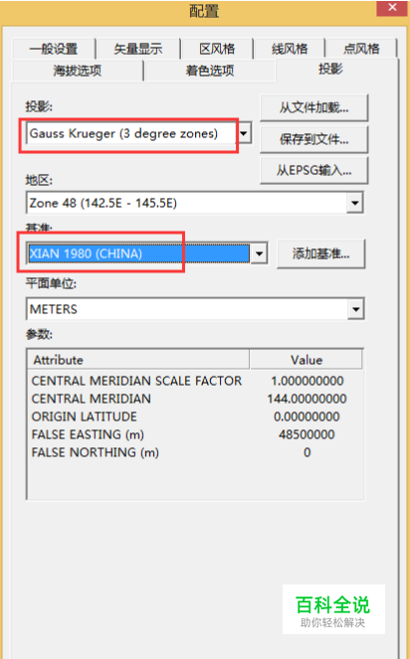This screenshot has height=659, width=410.
Task: Click the FALSE NORTHING value 0
Action: (307, 452)
